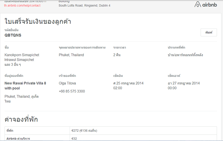Click the ใบเสร็จรับเงินของลูกค้า heading

tap(38, 21)
